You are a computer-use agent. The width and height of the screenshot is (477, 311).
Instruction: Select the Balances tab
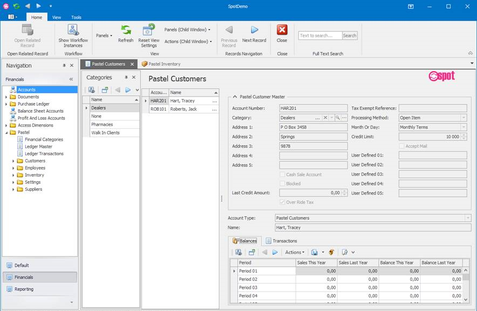(x=245, y=241)
